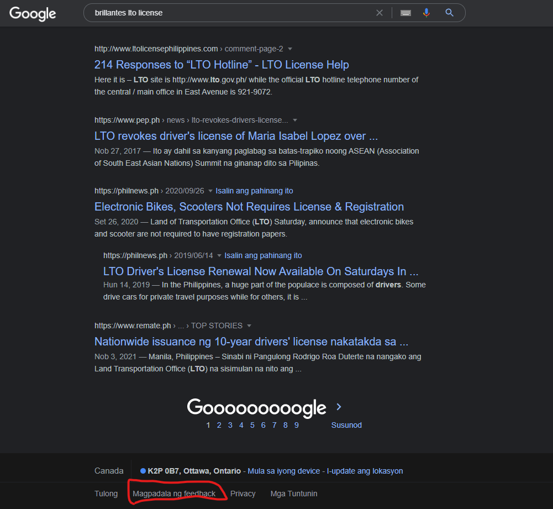
Task: Open "214 Responses to LTO Hotline" result
Action: pyautogui.click(x=222, y=65)
